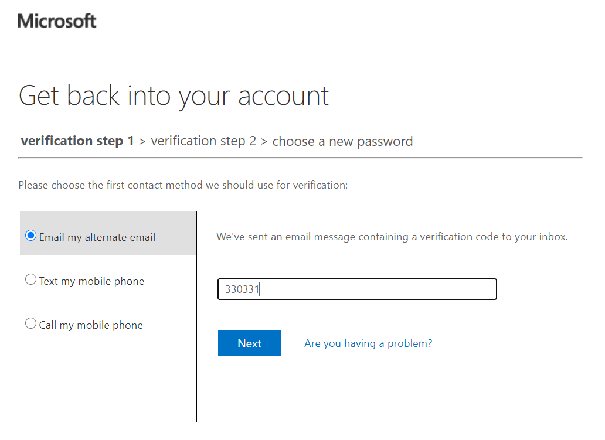Select verification step 1 in the breadcrumb
This screenshot has width=605, height=440.
77,141
